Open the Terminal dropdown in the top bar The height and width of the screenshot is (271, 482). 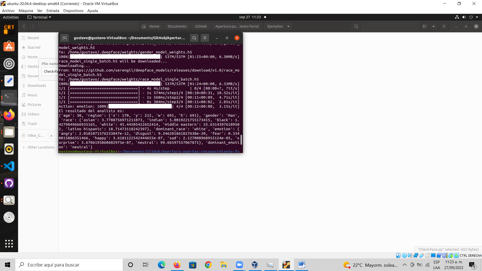click(39, 17)
